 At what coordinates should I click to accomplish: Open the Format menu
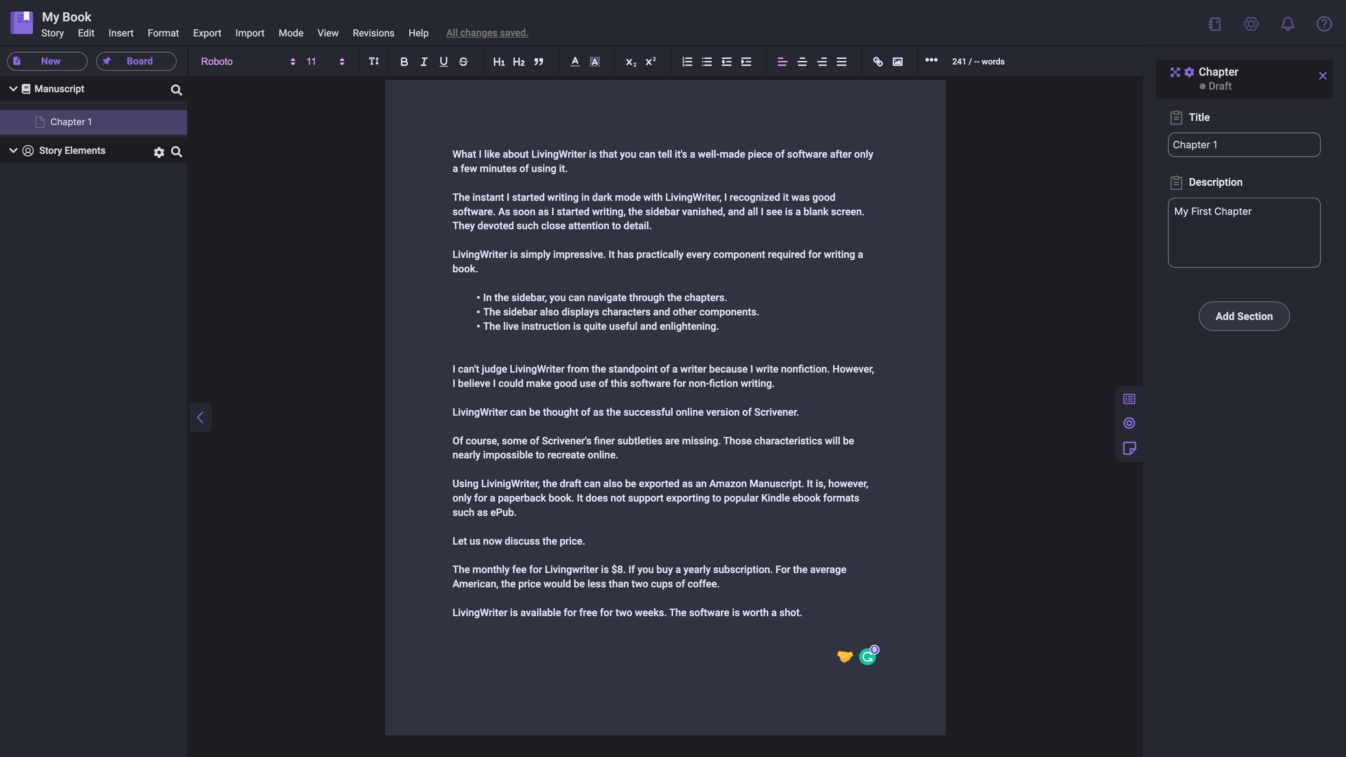click(163, 33)
